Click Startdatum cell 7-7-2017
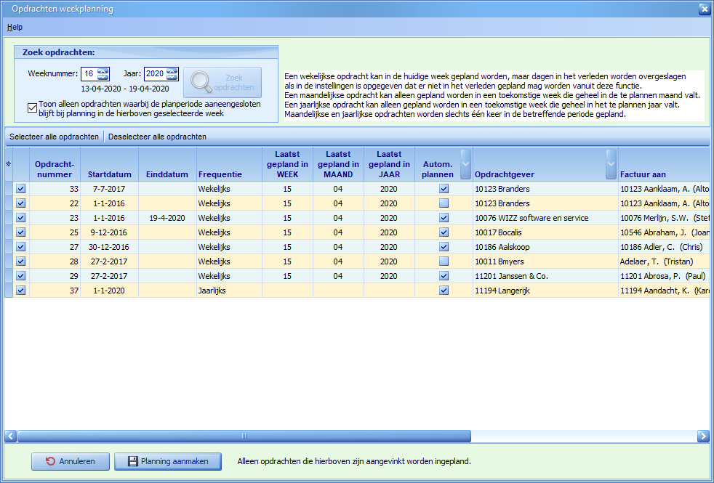The width and height of the screenshot is (714, 483). (x=109, y=189)
